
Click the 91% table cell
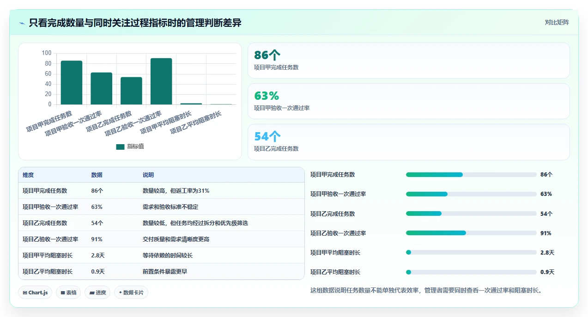coord(97,239)
